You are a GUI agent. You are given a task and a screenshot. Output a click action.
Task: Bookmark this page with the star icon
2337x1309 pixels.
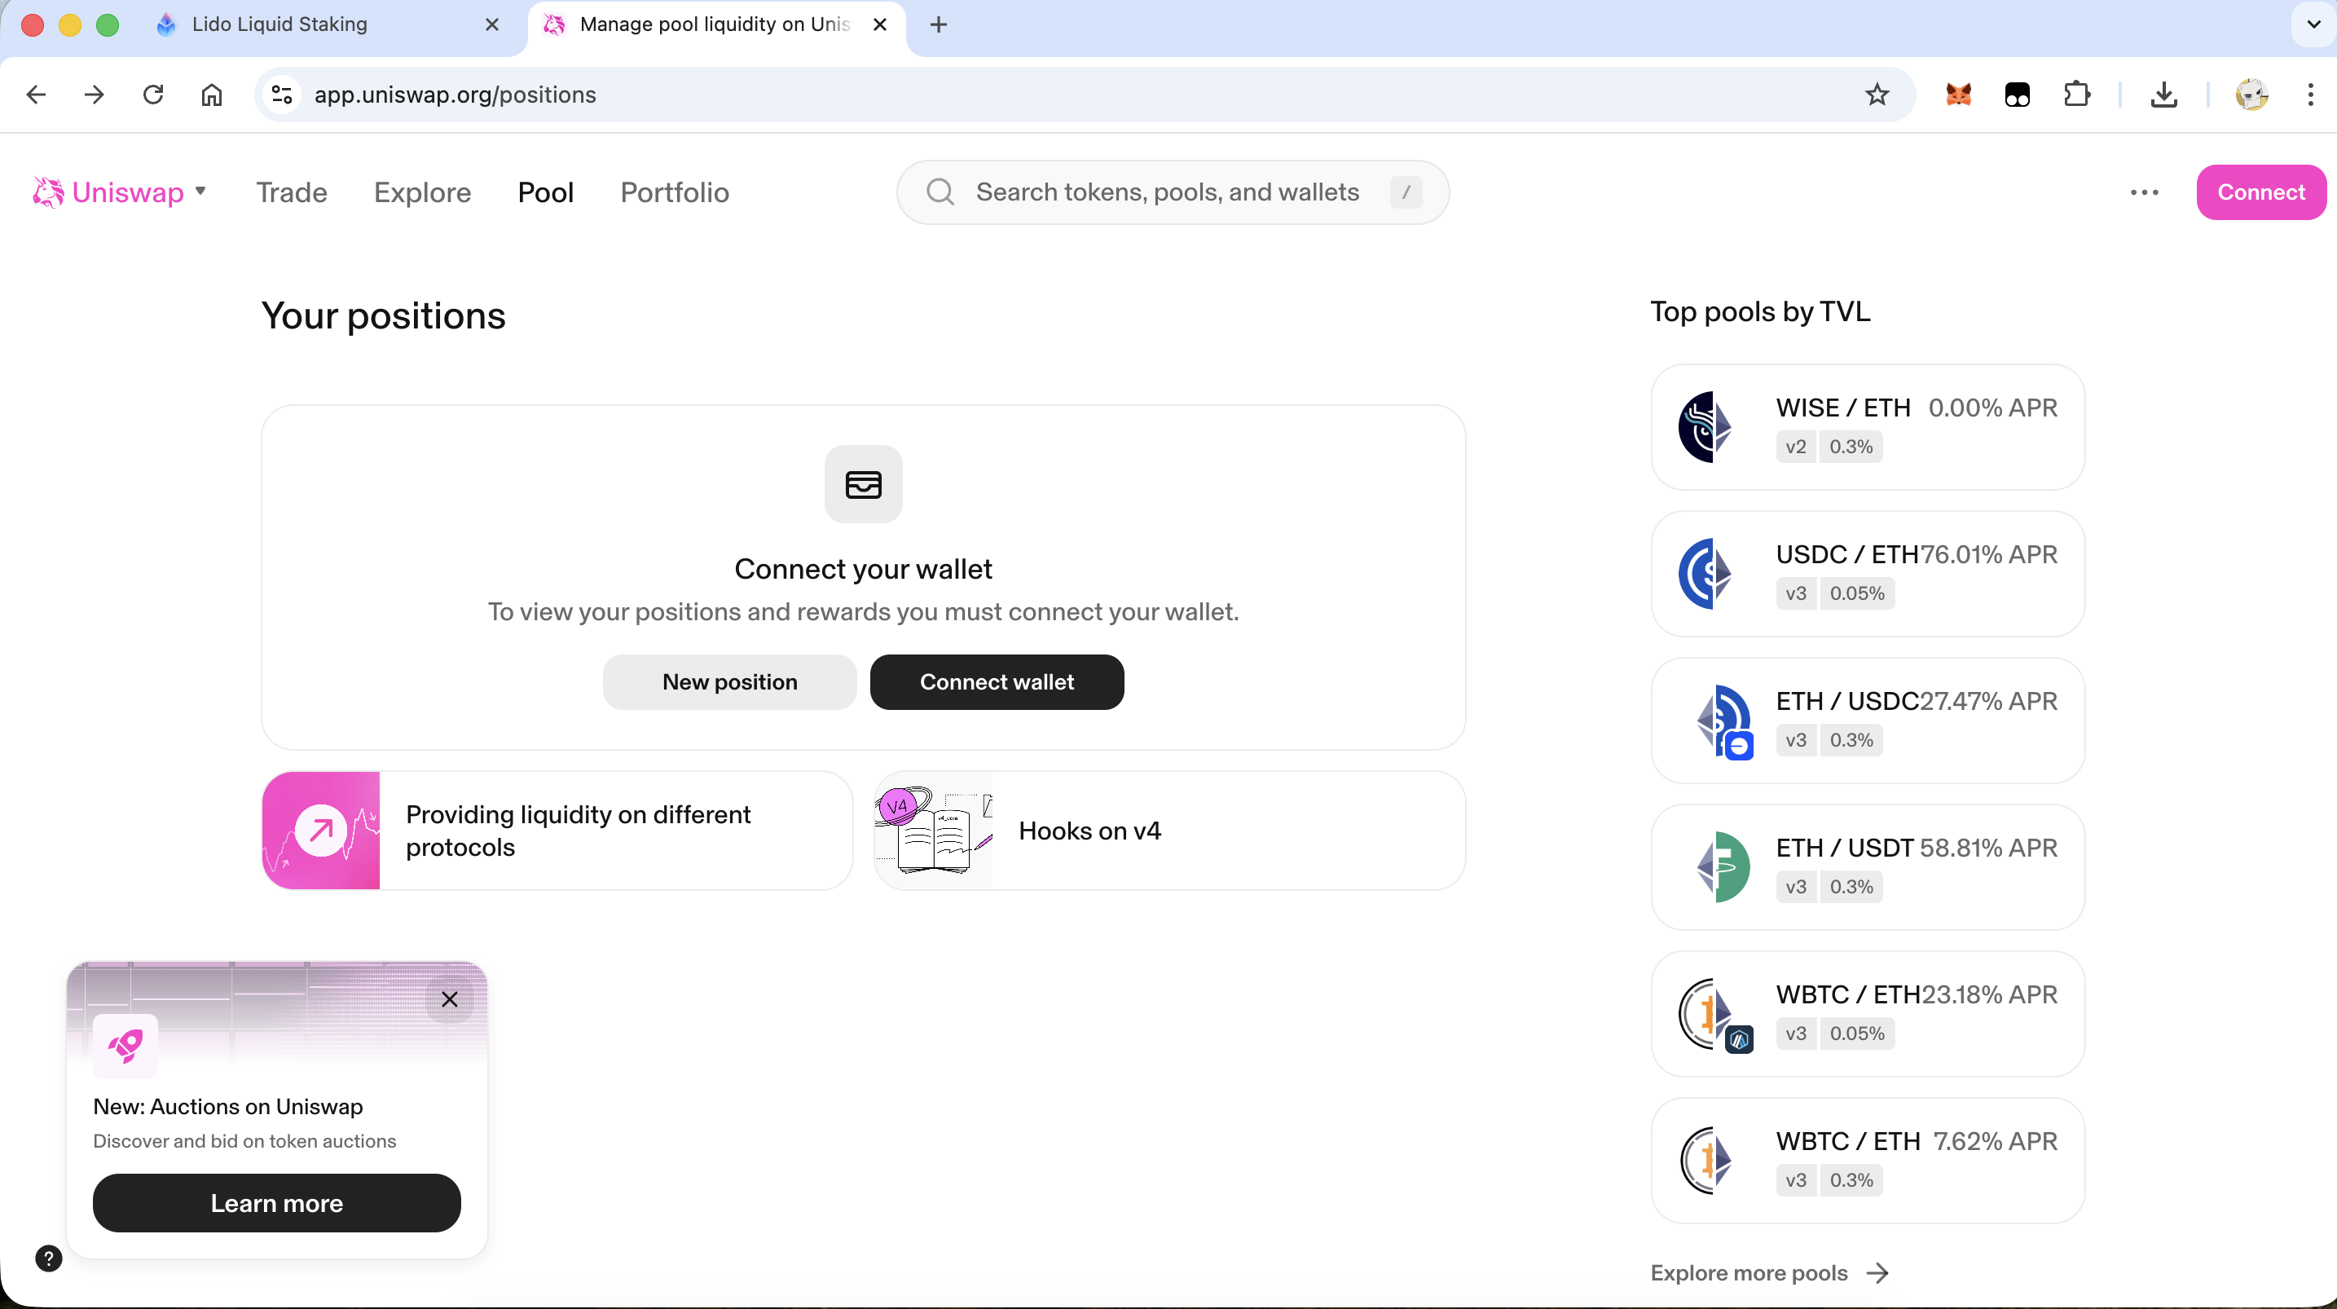pos(1877,95)
